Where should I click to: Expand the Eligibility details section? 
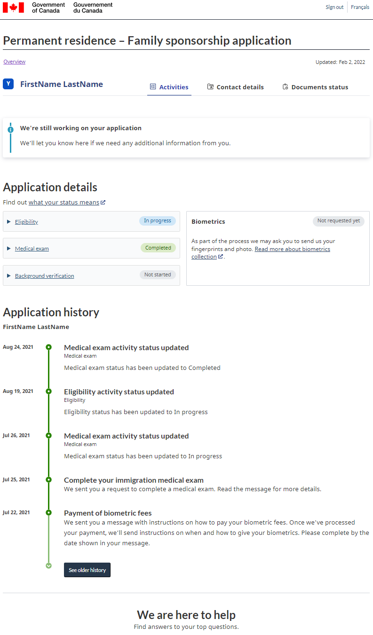26,221
